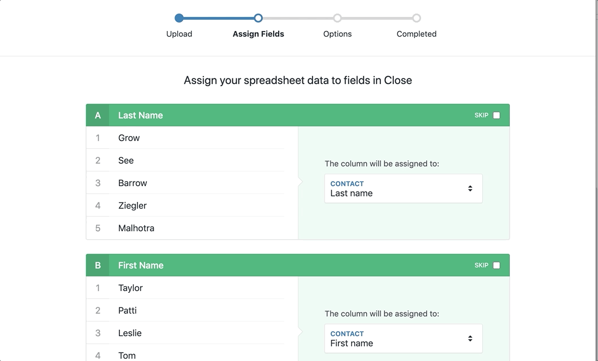598x361 pixels.
Task: Select the Assign Fields step label
Action: (258, 34)
